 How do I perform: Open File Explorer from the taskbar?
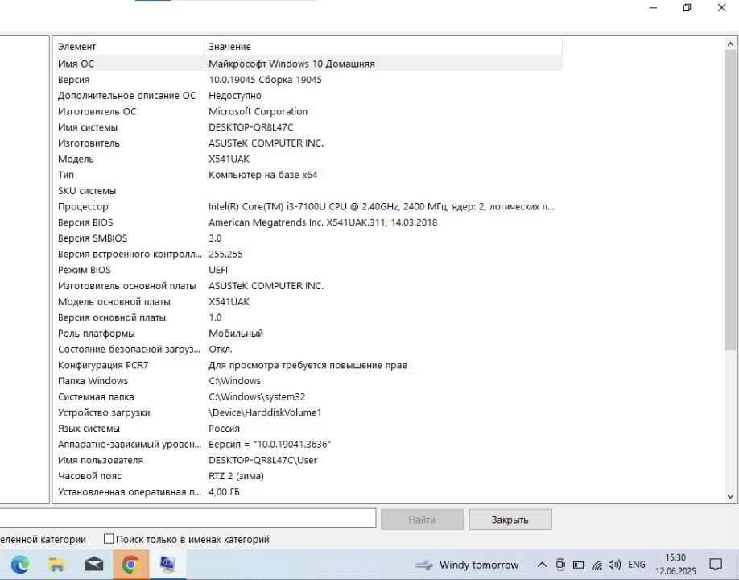[x=56, y=564]
